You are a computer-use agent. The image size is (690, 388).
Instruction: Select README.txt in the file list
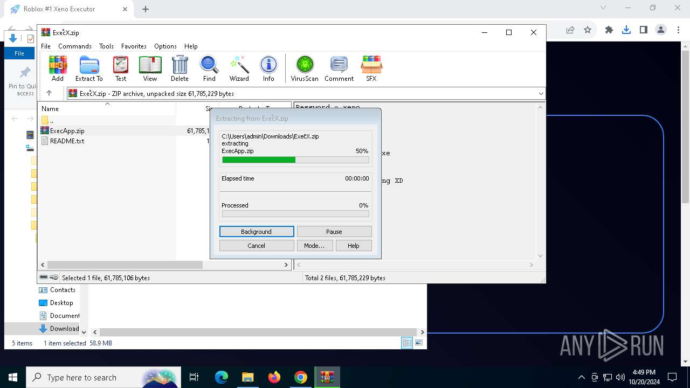coord(67,141)
